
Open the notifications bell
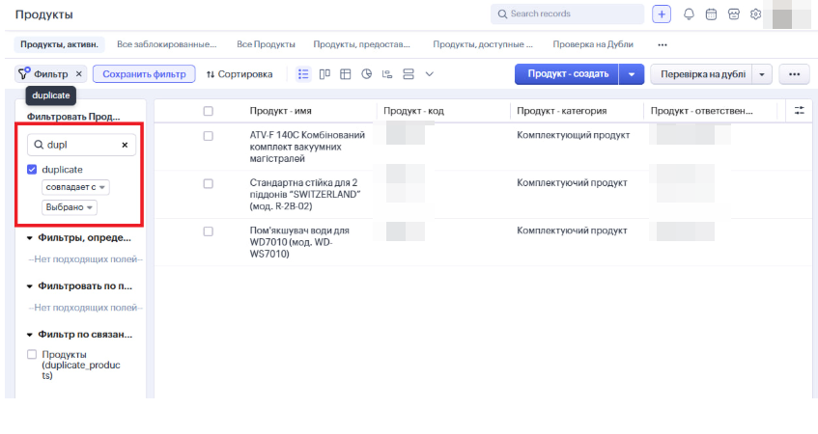[x=689, y=14]
